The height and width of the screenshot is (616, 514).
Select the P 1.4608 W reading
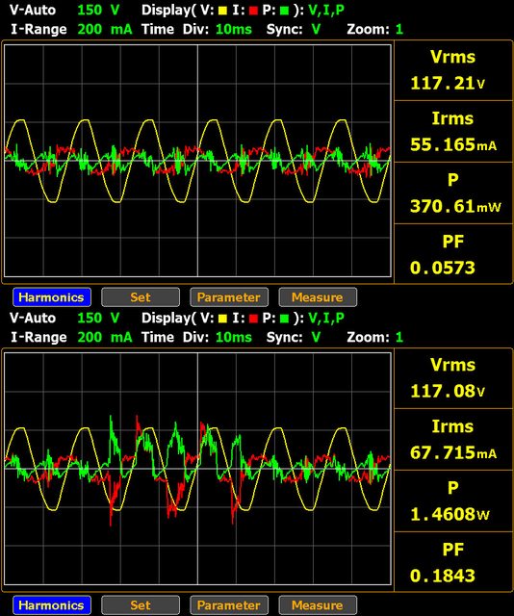[x=453, y=500]
